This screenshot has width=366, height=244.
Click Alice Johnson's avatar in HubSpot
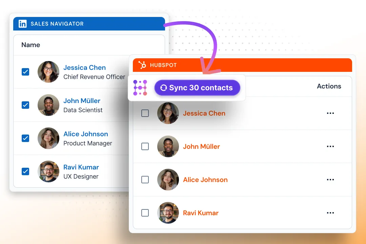[x=168, y=180]
